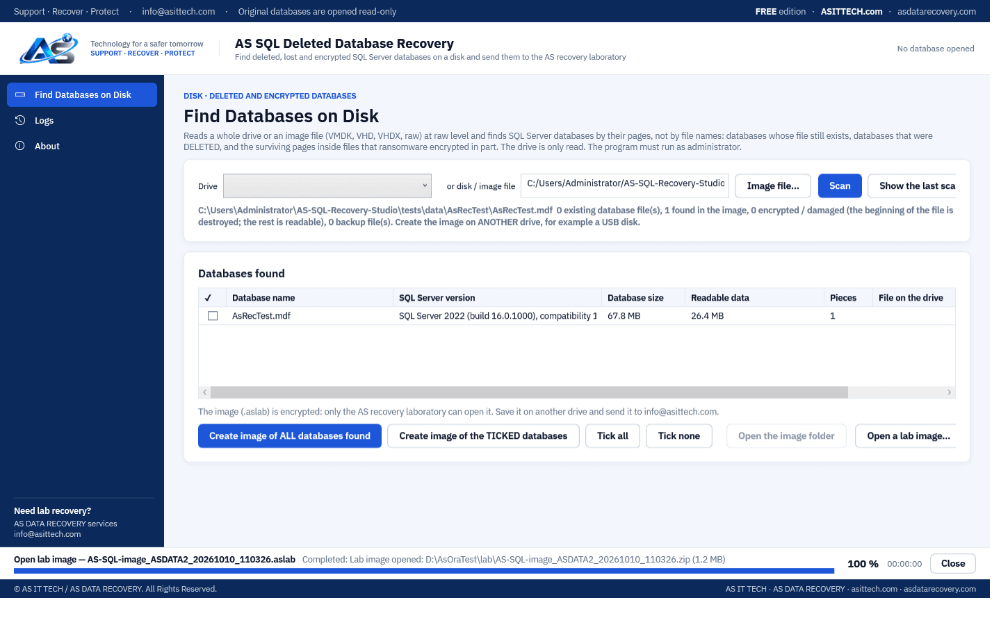
Task: Click info@asittech.com in the sidebar footer
Action: 47,534
